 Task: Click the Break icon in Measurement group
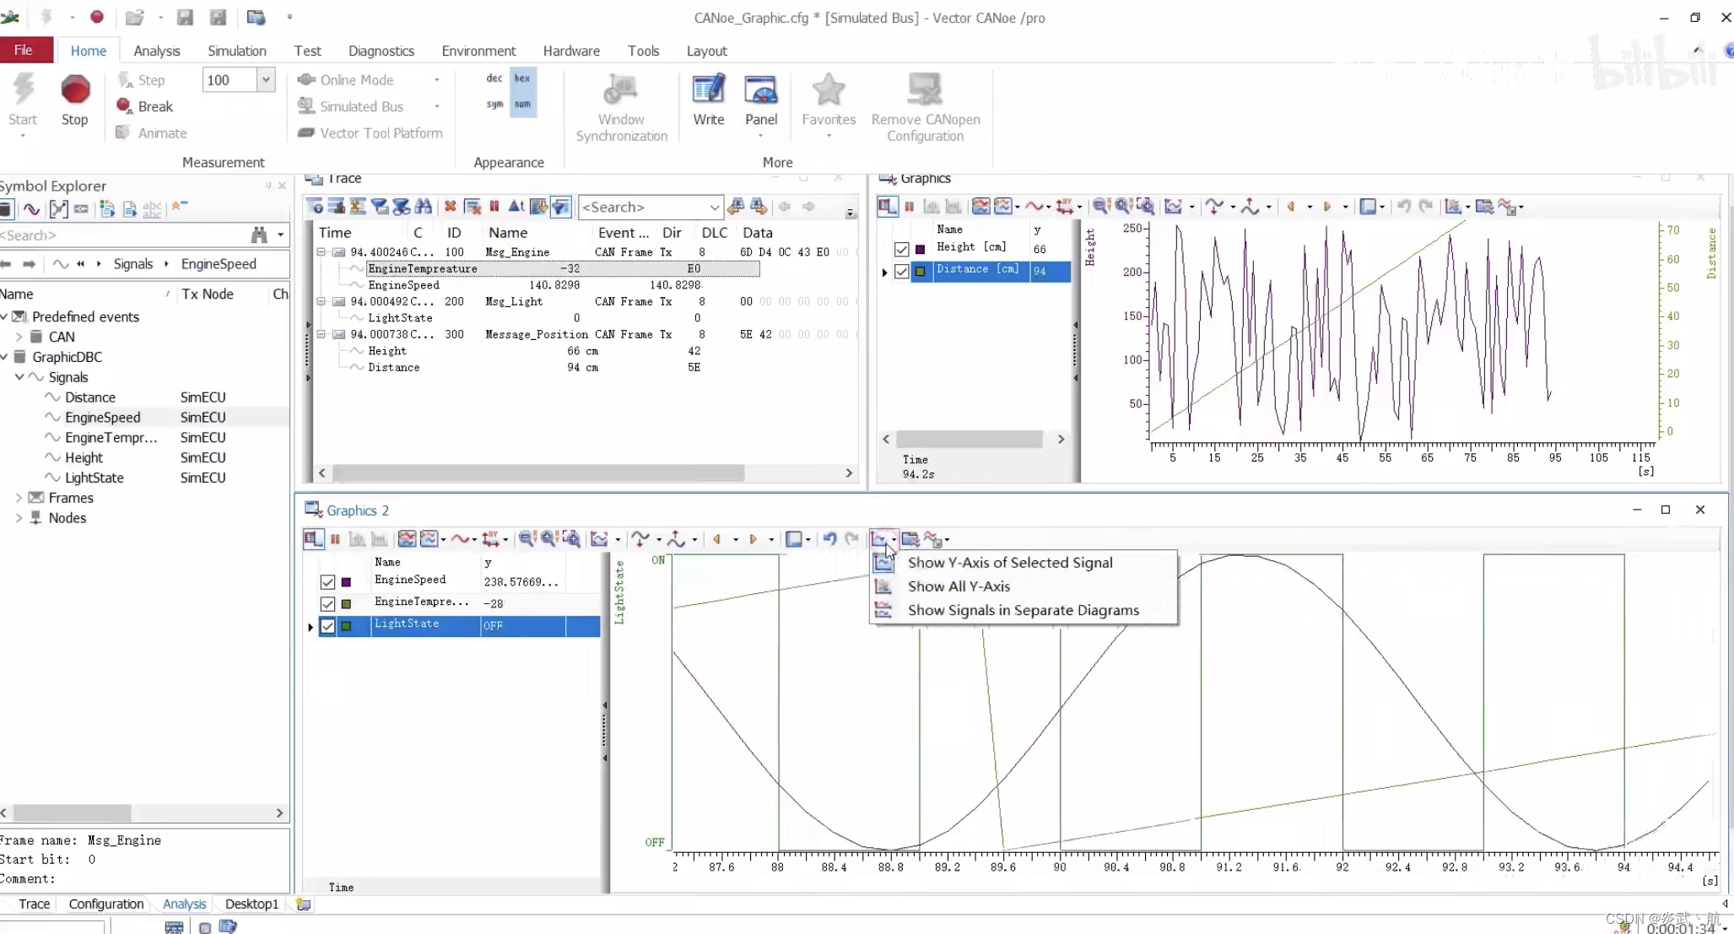click(x=124, y=105)
